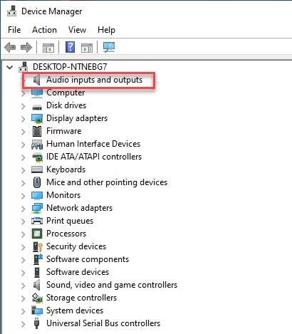The height and width of the screenshot is (334, 292).
Task: Open the View menu
Action: coord(77,30)
